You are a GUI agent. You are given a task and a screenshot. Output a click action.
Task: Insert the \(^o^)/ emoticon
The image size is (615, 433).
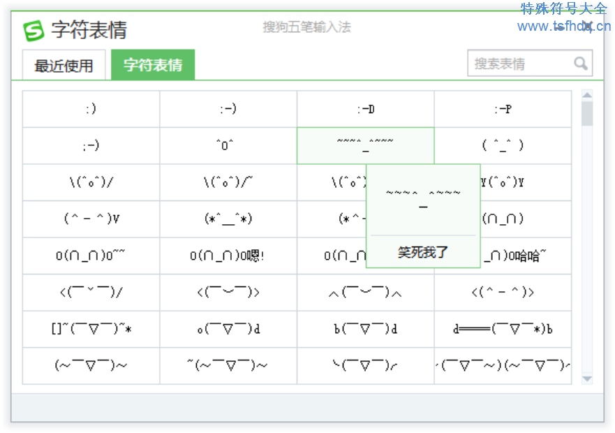91,182
